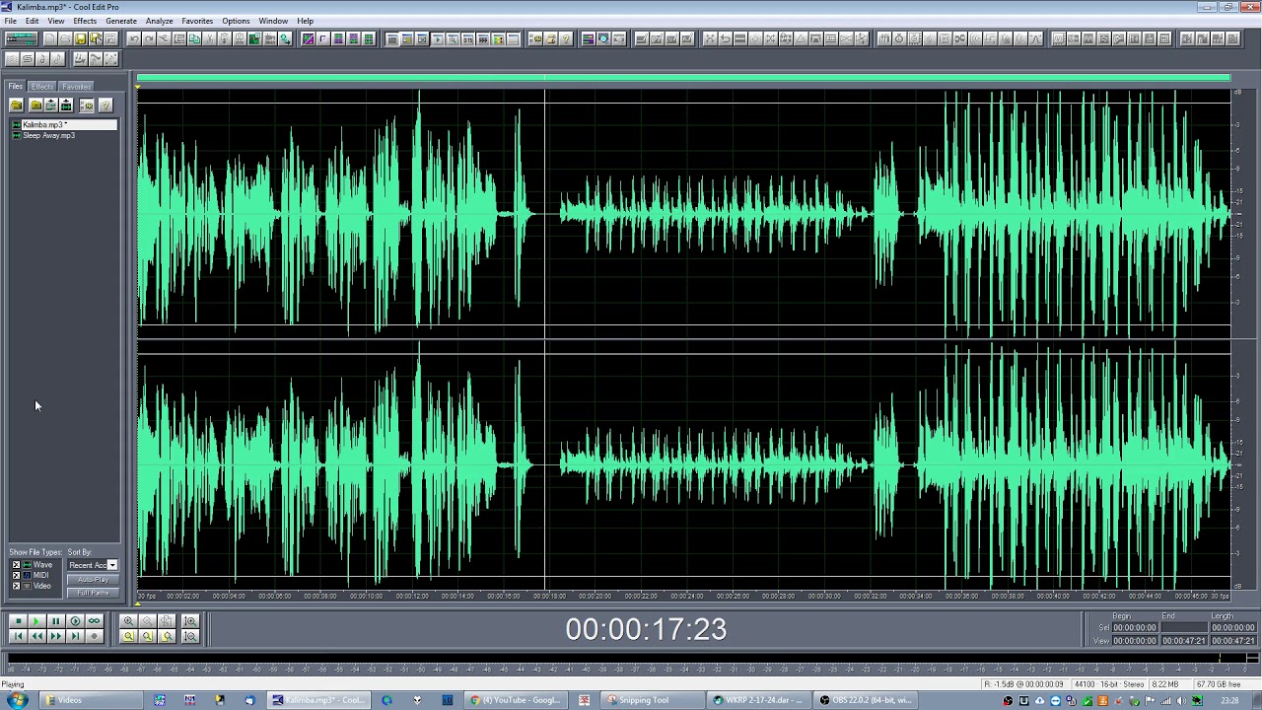Open the Window menu
Viewport: 1262px width, 710px height.
[273, 21]
